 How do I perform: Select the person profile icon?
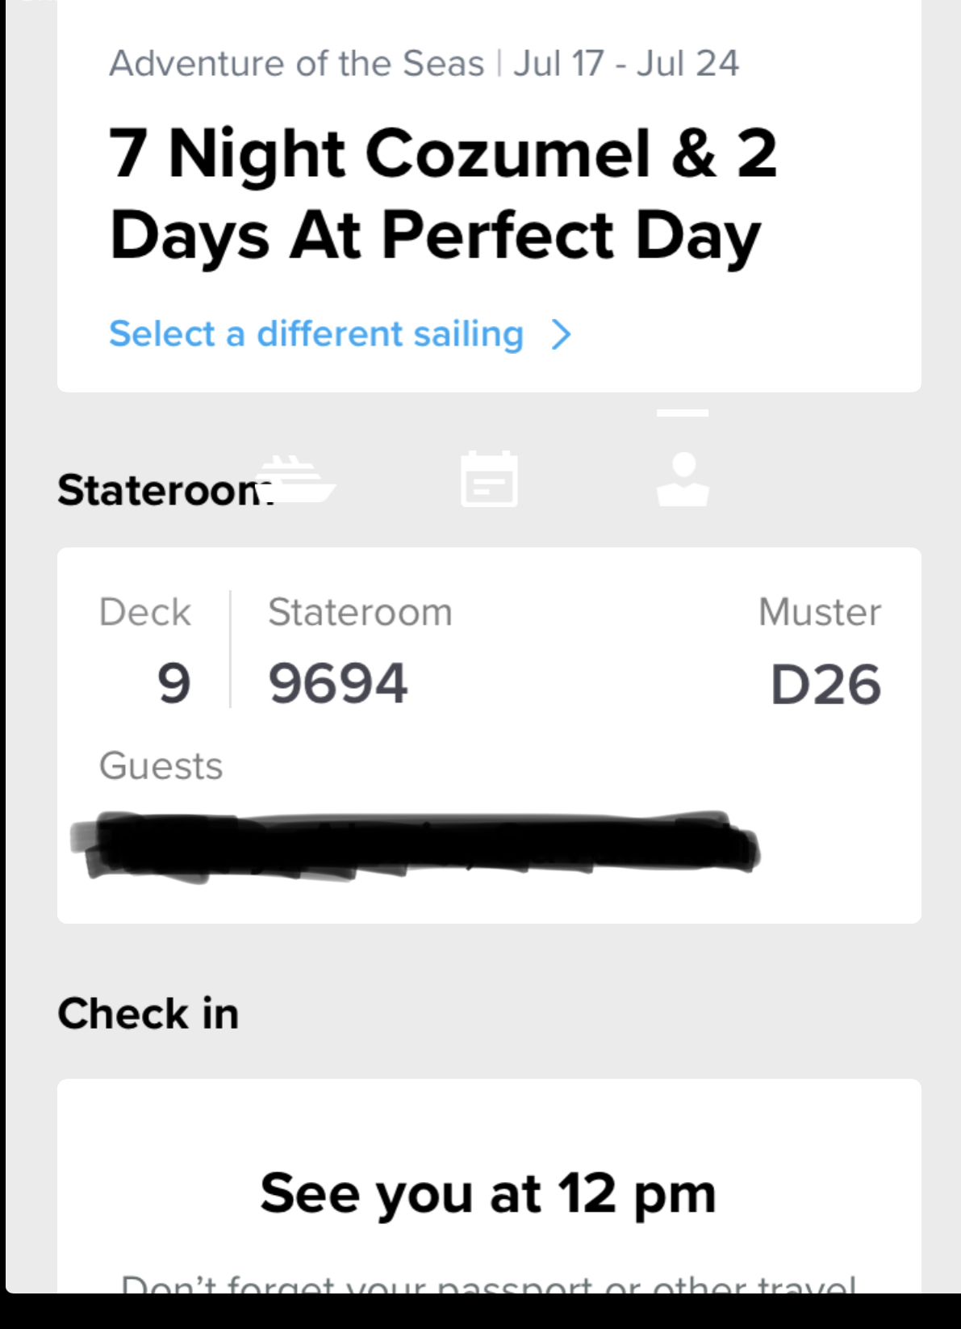coord(683,479)
